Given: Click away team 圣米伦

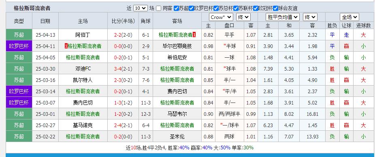Looking at the screenshot, I should click(x=177, y=137).
